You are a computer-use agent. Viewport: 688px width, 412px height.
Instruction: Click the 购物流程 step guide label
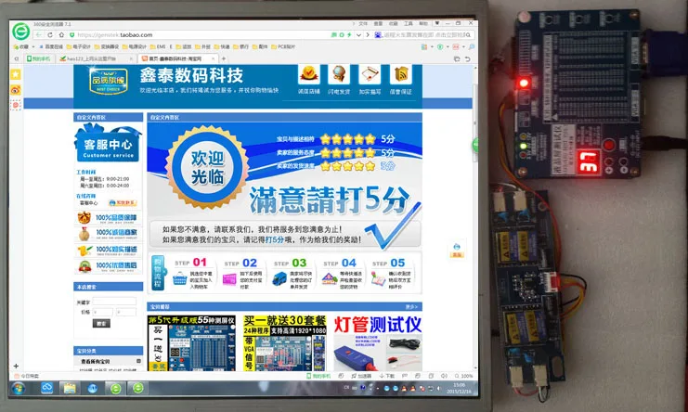158,273
